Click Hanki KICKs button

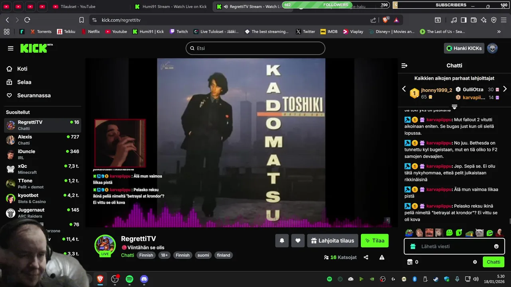(x=464, y=48)
